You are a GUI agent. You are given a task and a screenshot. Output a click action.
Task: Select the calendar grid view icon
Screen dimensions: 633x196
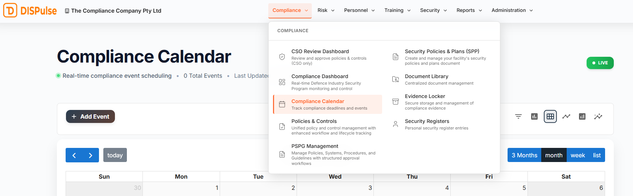(550, 116)
